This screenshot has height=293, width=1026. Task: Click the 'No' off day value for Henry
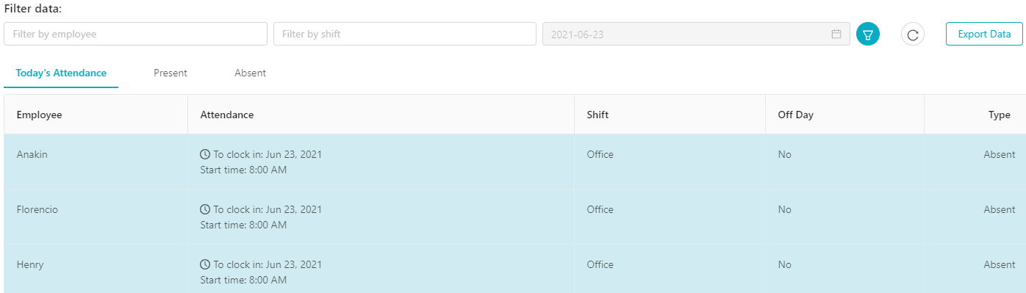click(x=784, y=265)
